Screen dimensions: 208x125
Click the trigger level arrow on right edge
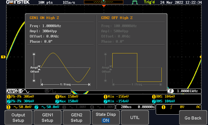[x=200, y=57]
